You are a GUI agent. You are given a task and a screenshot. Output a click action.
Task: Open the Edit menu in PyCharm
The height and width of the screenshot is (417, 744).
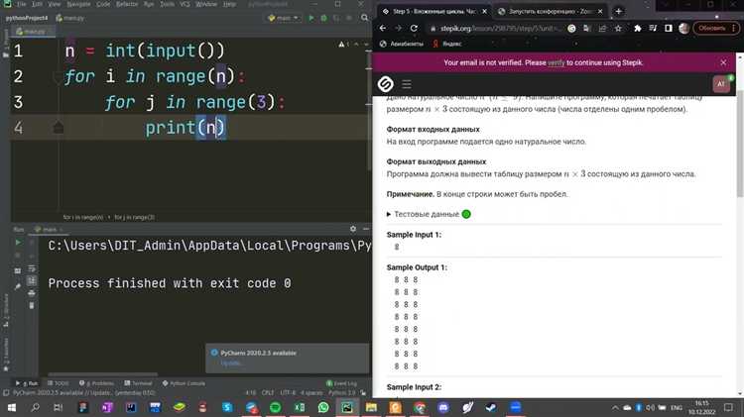pyautogui.click(x=37, y=4)
